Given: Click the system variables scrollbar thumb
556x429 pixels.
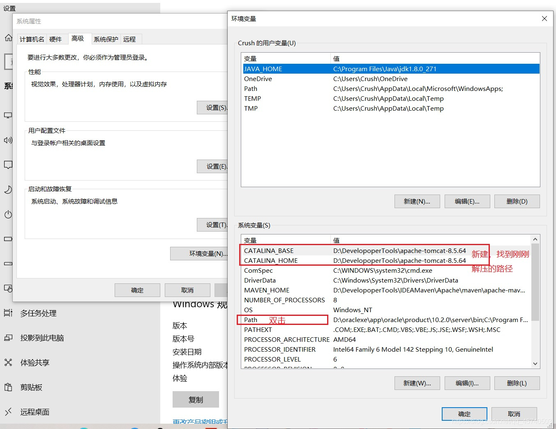Looking at the screenshot, I should [x=535, y=282].
